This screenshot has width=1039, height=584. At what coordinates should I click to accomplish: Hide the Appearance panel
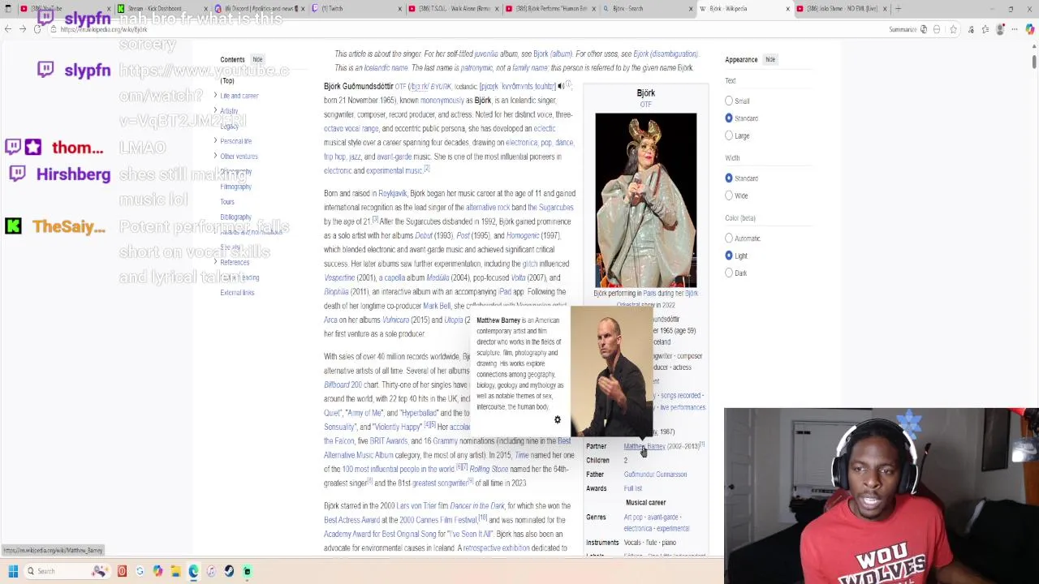pos(770,59)
